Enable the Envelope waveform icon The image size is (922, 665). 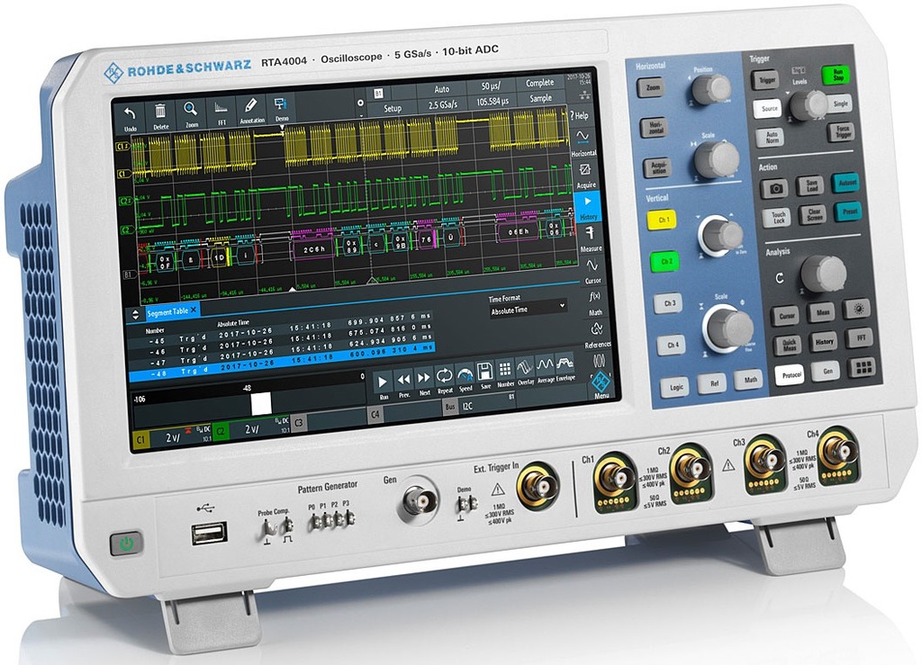point(565,367)
